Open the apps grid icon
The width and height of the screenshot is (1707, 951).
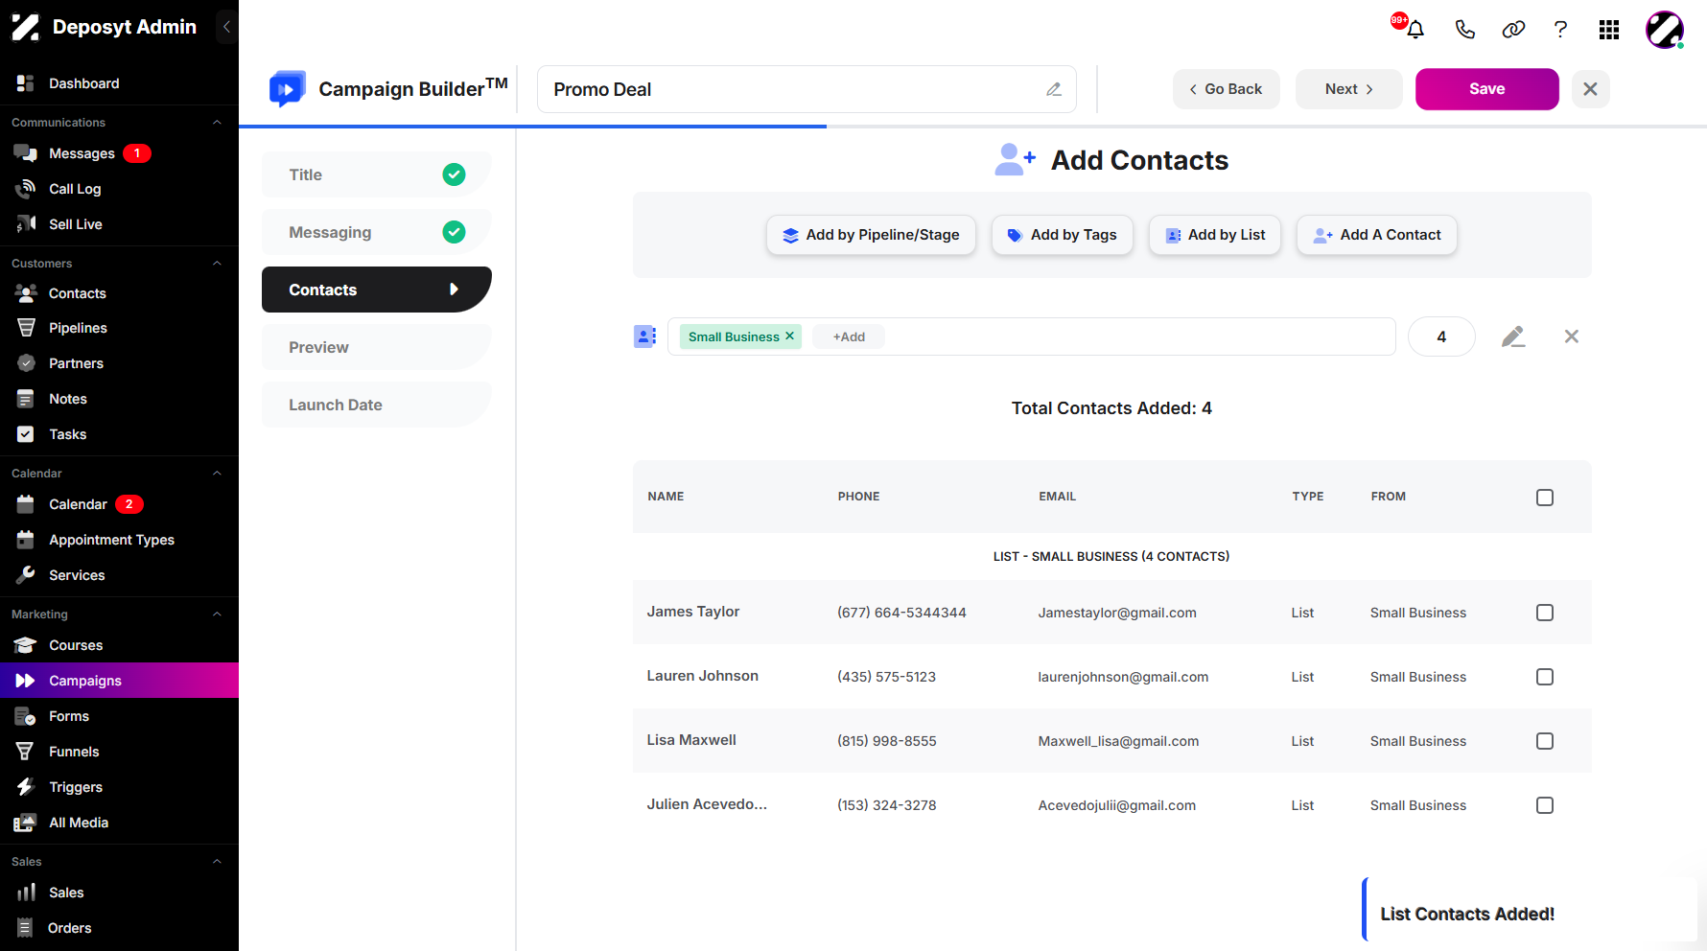1609,30
